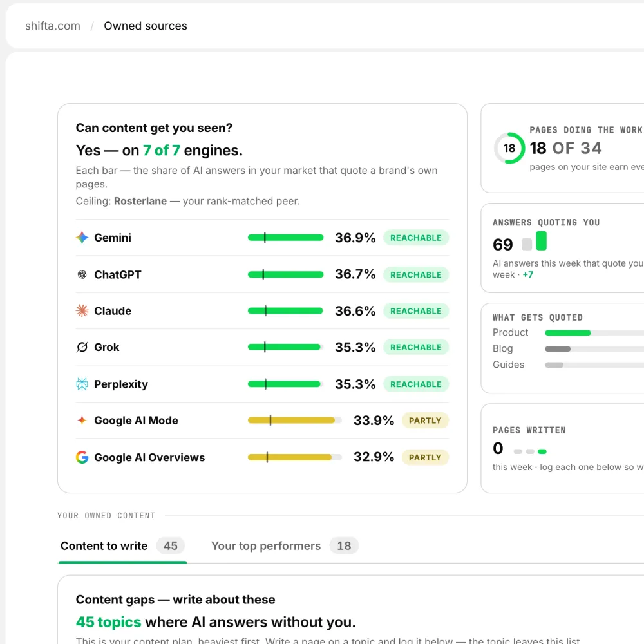Click the Google AI Overviews yellow bar
Screen dimensions: 644x644
(294, 457)
